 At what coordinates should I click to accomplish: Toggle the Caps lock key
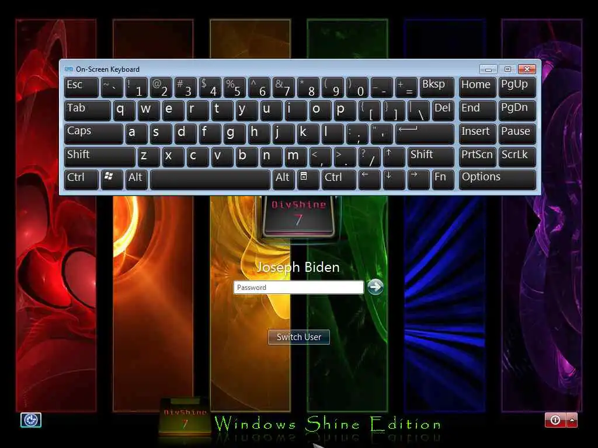[93, 134]
